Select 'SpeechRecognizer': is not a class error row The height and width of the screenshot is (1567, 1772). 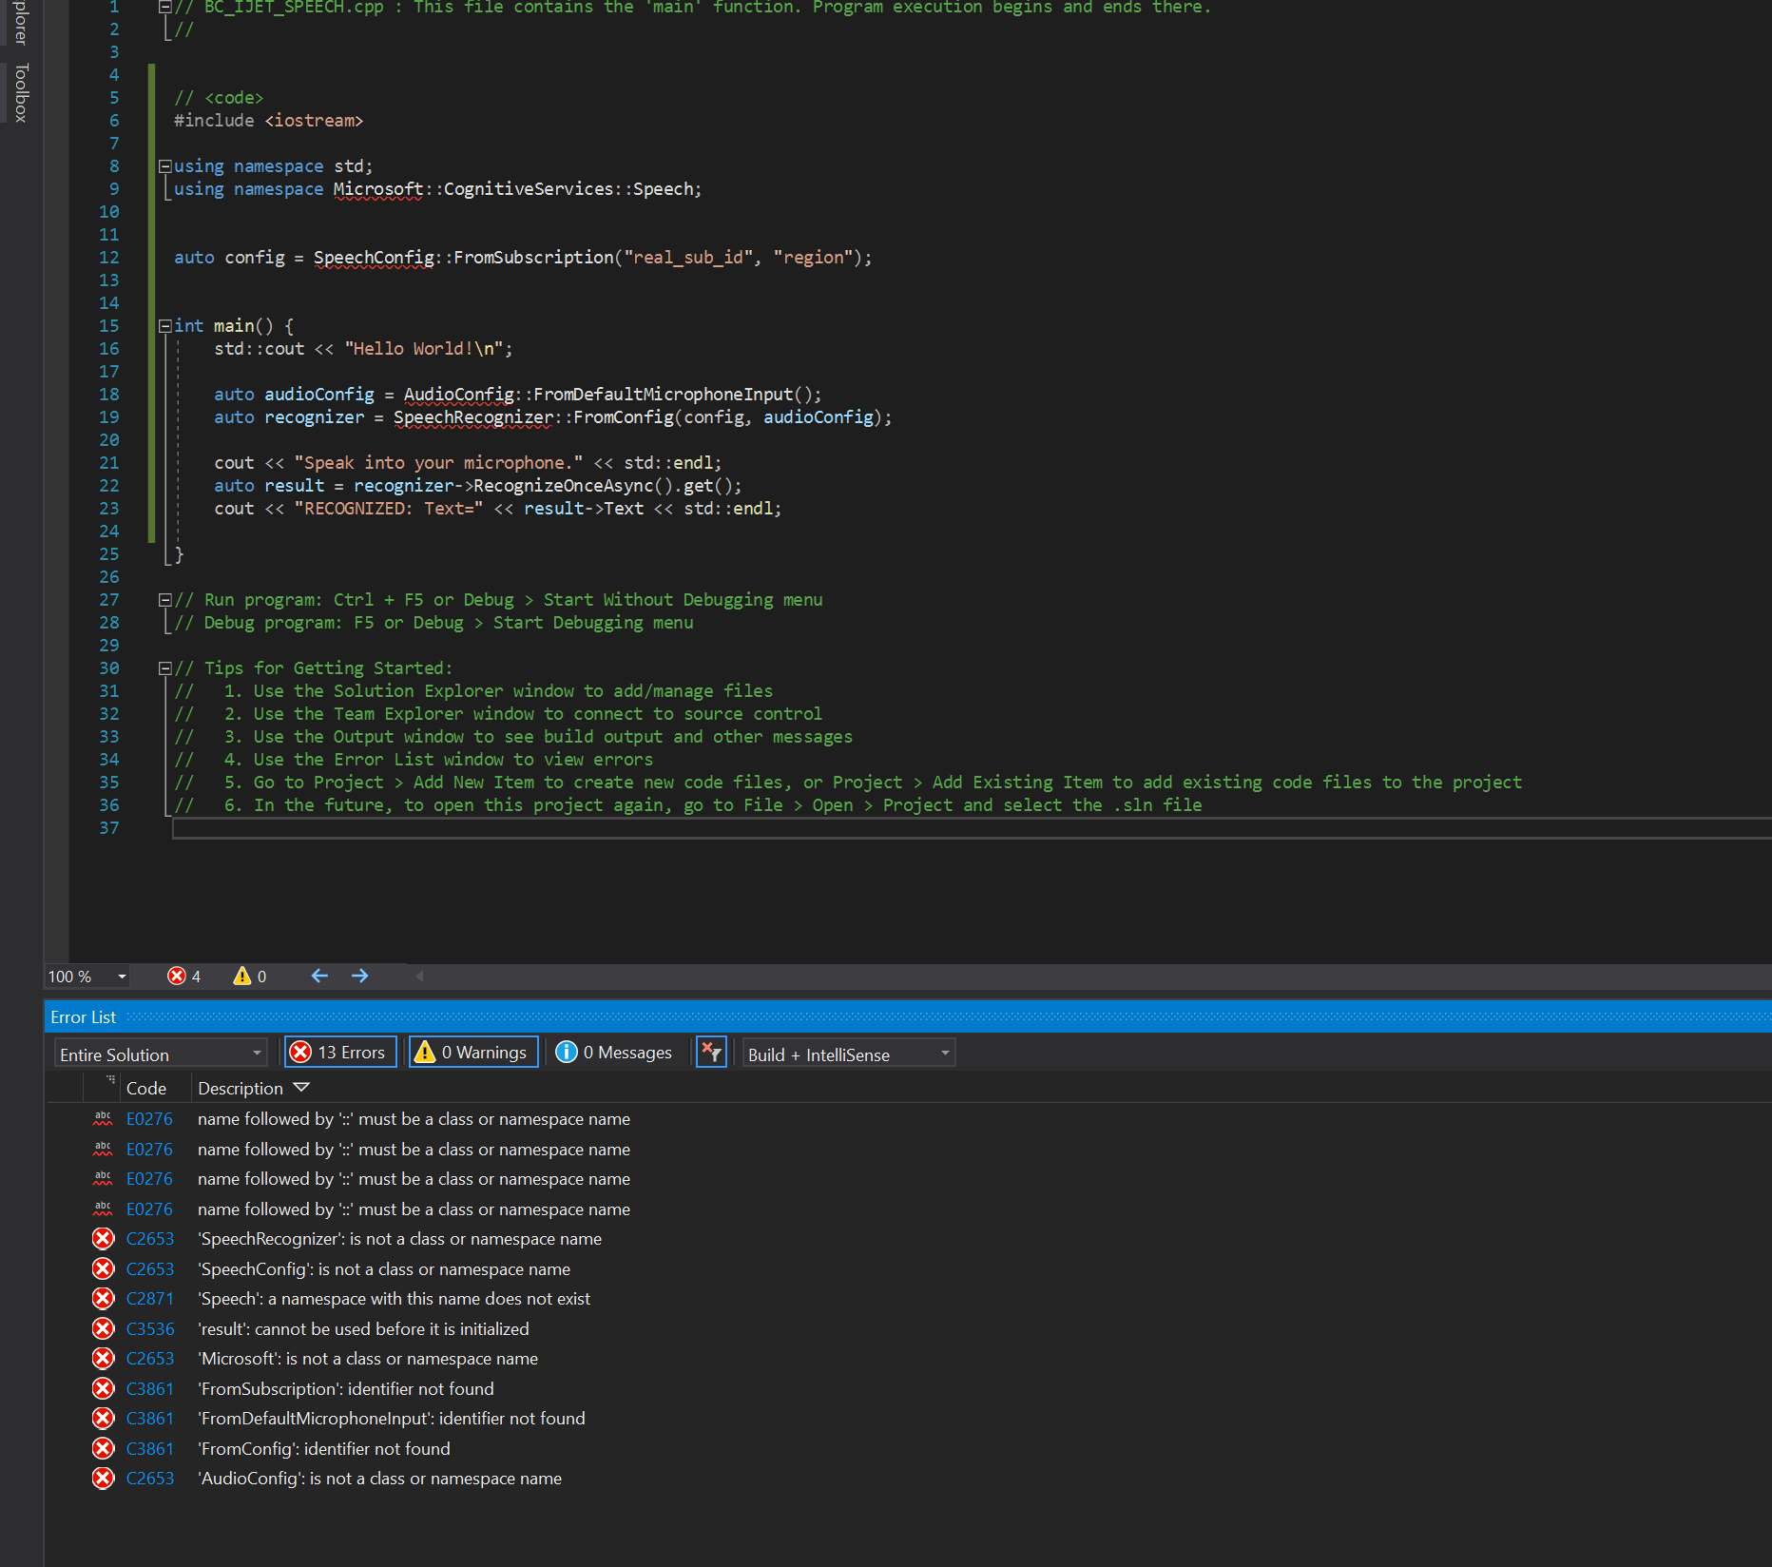coord(399,1238)
